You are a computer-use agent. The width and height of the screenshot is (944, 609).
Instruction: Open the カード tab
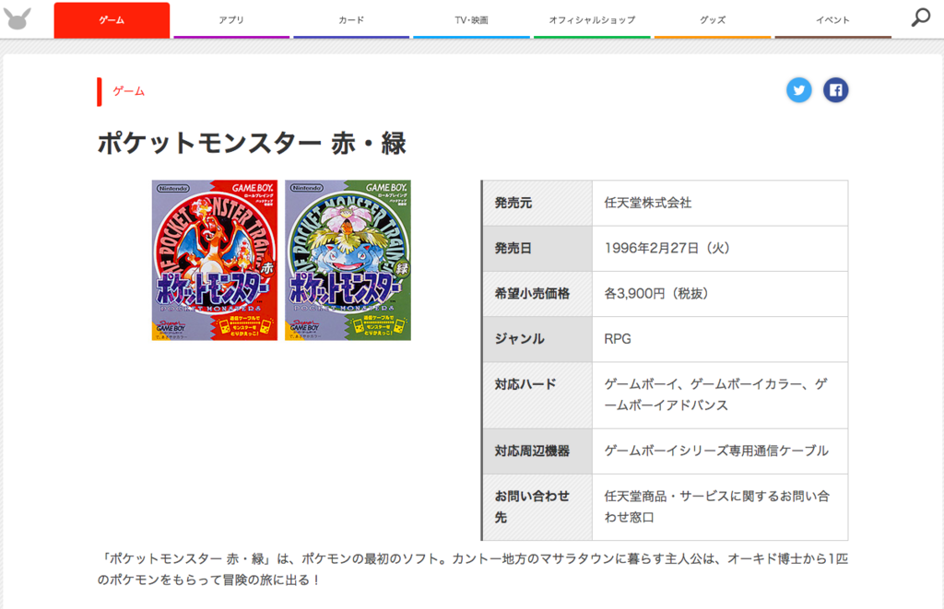tap(351, 20)
